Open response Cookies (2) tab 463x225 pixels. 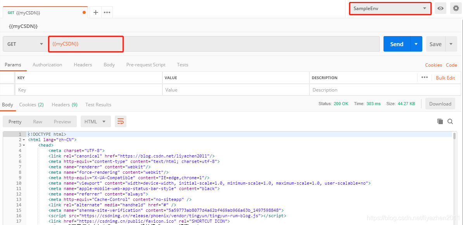pyautogui.click(x=31, y=104)
